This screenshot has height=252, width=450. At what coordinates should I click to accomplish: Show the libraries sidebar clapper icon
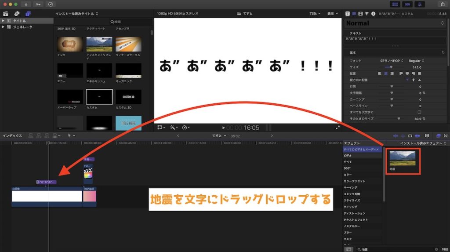[5, 14]
